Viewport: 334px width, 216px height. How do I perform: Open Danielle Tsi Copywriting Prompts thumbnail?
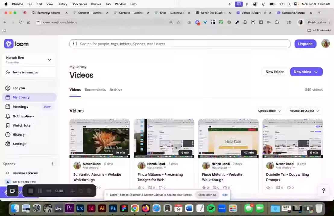point(293,138)
